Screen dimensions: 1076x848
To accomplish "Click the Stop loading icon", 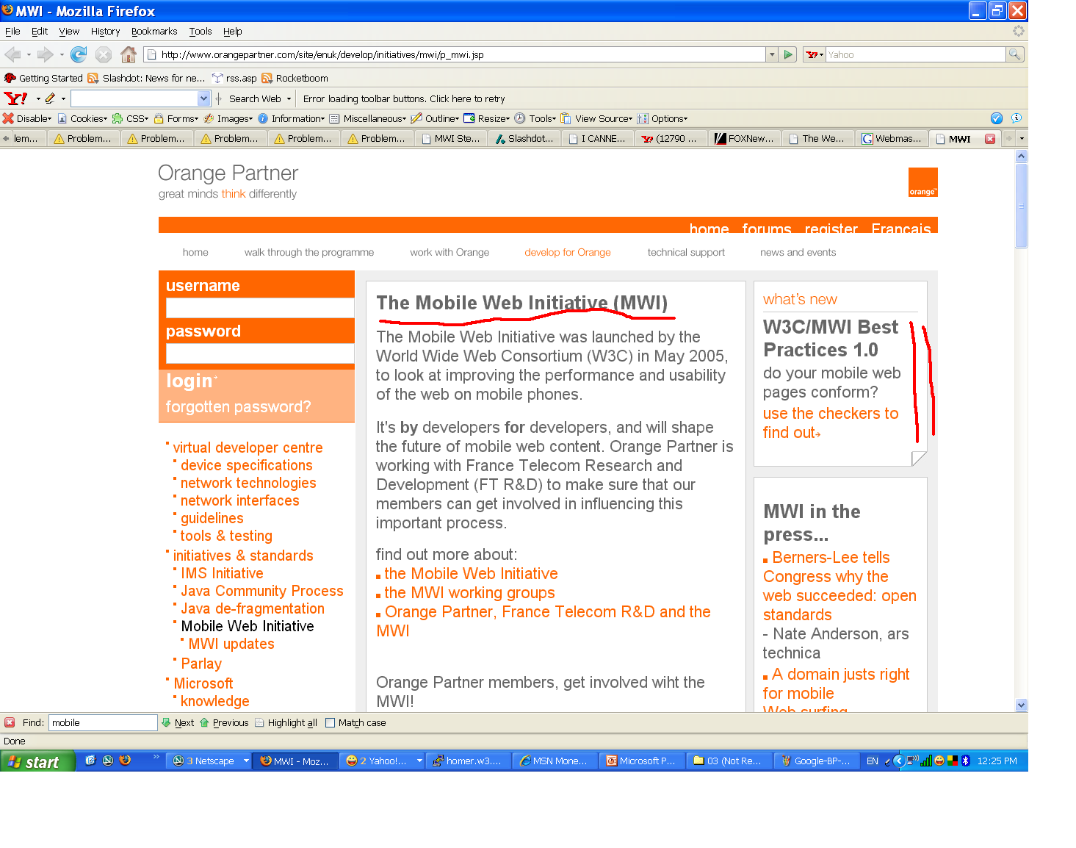I will point(104,54).
